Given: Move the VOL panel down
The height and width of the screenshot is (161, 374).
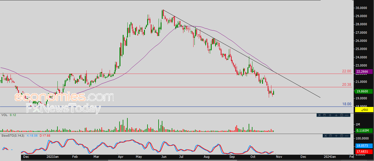Looking at the screenshot, I should [x=336, y=115].
